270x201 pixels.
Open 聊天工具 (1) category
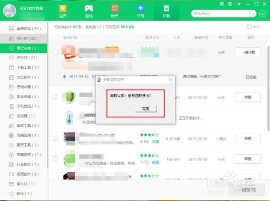pyautogui.click(x=24, y=145)
